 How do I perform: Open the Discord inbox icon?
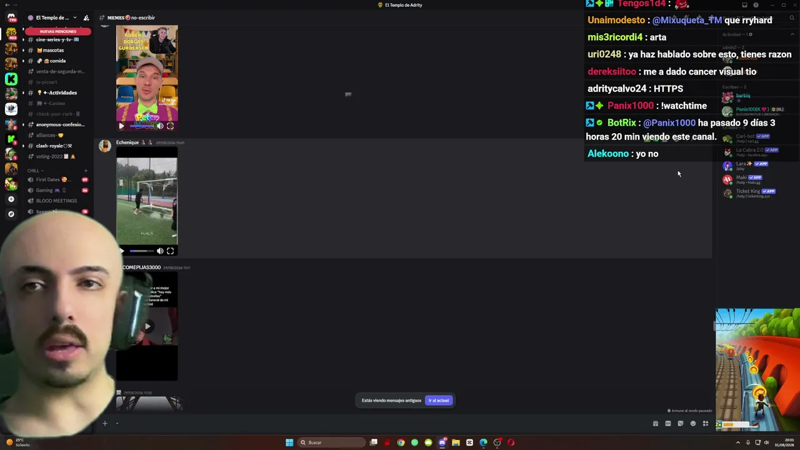pyautogui.click(x=744, y=5)
